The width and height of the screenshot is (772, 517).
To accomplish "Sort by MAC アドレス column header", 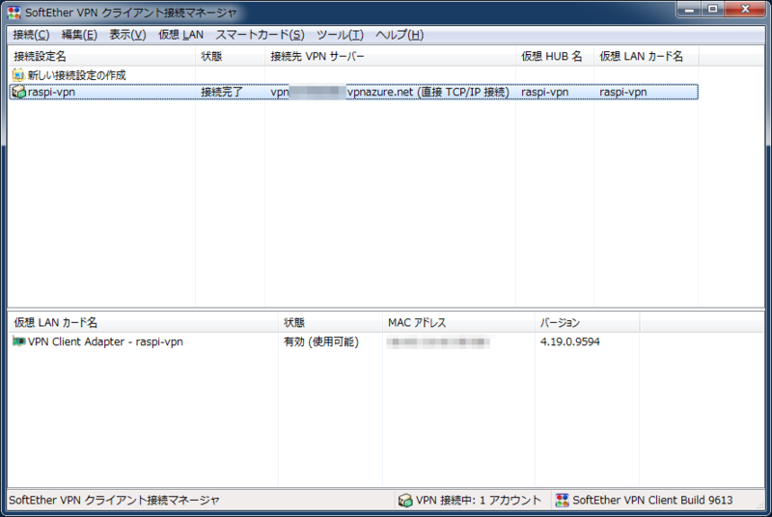I will coord(459,323).
